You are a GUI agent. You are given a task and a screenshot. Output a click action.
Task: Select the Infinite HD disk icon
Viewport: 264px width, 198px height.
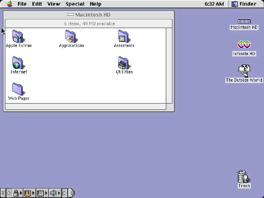244,45
